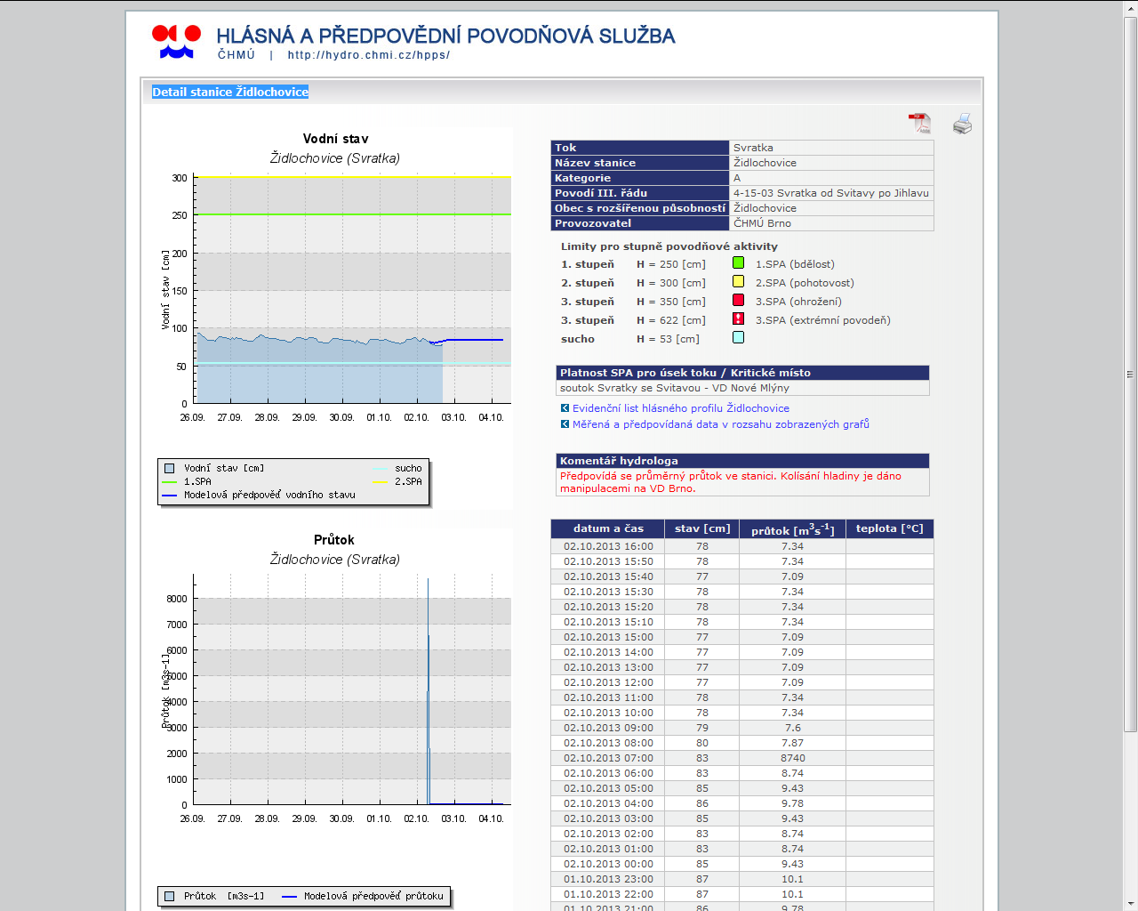Click '4-15-03 Svratka od Svitavy po Jihlavu'
The image size is (1138, 911).
[x=830, y=193]
